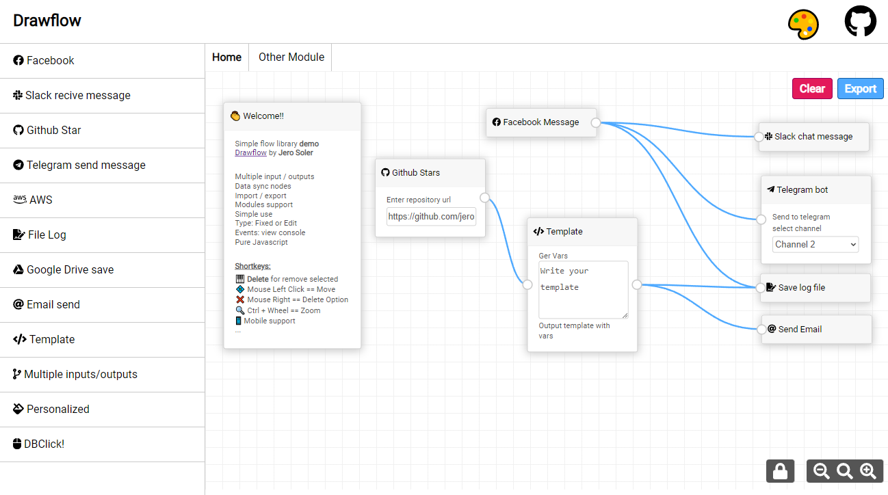Toggle the editor lock icon
The image size is (888, 495).
tap(780, 471)
